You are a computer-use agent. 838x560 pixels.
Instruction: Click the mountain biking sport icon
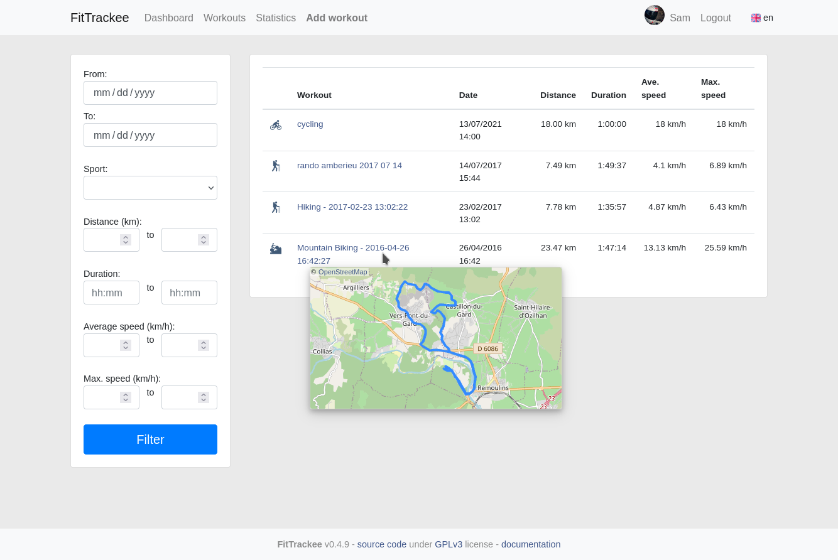[x=276, y=249]
